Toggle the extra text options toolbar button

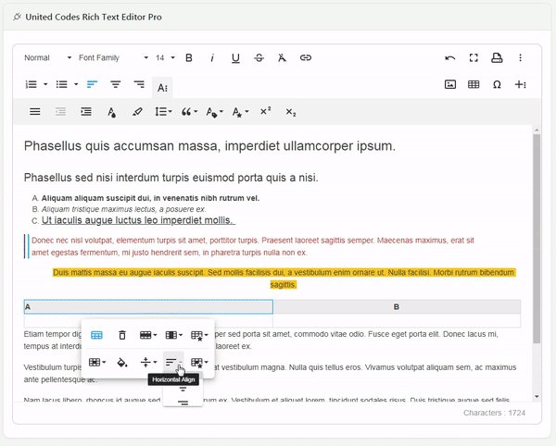click(162, 87)
